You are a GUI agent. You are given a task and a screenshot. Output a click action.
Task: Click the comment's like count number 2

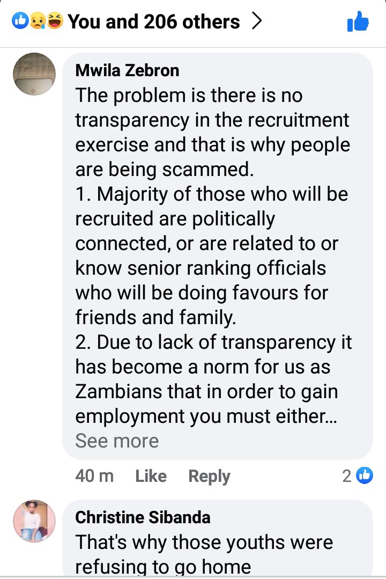tap(346, 476)
